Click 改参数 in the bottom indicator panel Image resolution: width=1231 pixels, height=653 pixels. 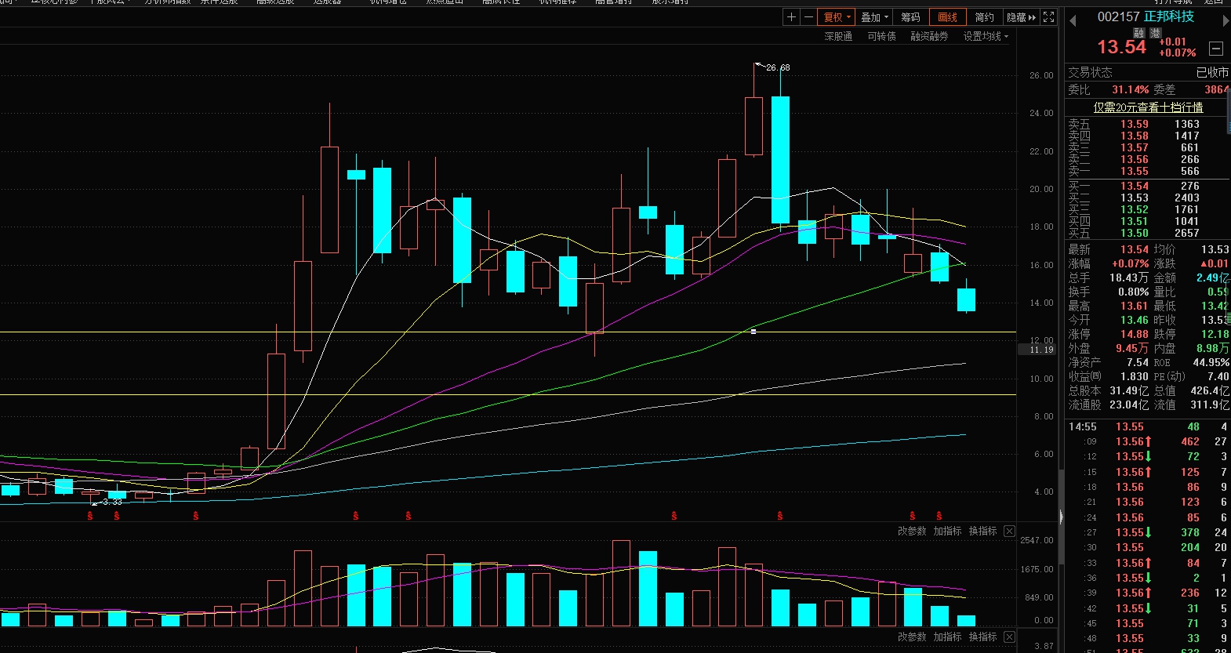[912, 637]
